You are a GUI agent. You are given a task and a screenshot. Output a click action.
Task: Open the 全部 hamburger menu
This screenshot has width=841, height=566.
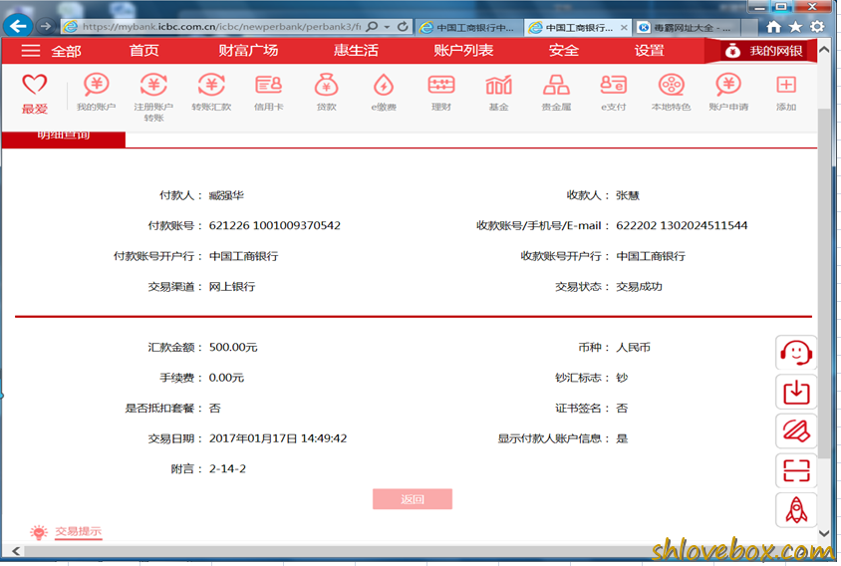point(51,51)
